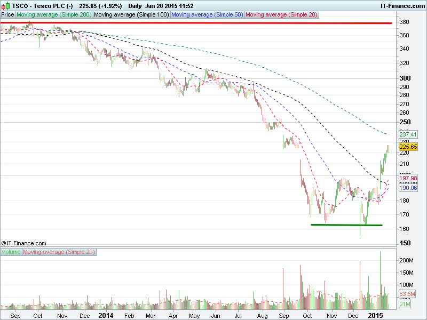Click the green 21M volume tag
Viewport: 427px width, 320px height.
point(406,304)
